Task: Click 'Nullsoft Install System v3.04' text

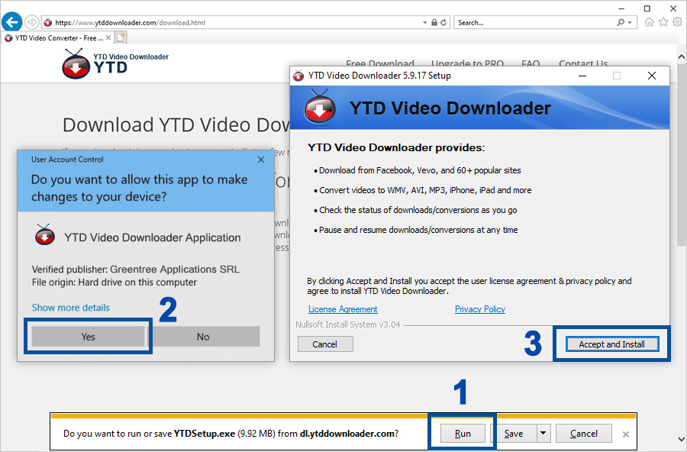Action: (x=348, y=324)
